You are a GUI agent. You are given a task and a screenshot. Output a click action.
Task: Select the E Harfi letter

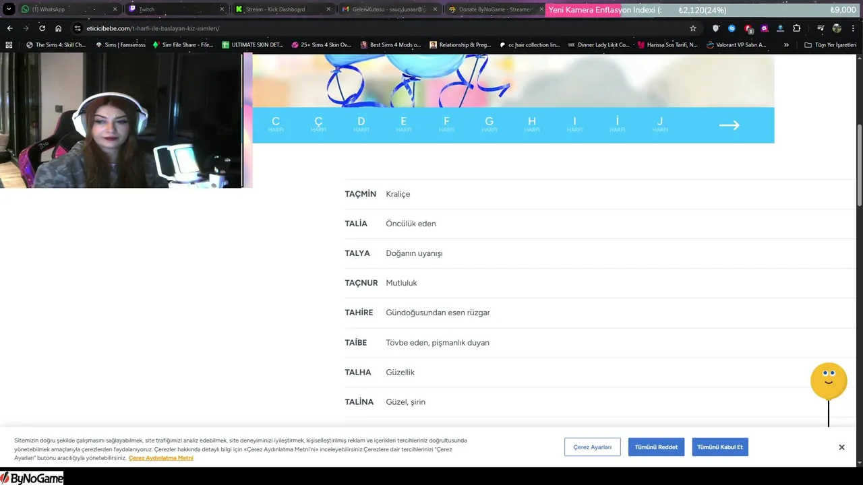[404, 125]
